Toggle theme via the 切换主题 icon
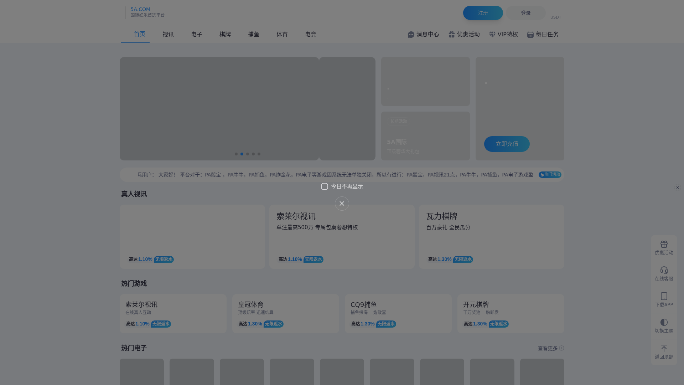 click(x=664, y=322)
